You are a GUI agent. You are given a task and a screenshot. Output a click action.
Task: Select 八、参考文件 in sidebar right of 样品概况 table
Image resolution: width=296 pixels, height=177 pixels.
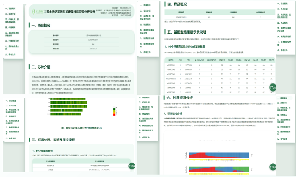(282, 51)
